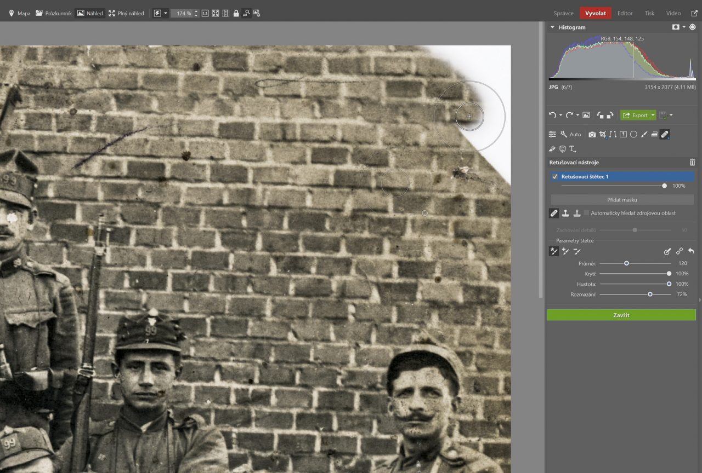Screen dimensions: 702x473
Task: Choose the clone stamp mode icon
Action: tap(565, 213)
